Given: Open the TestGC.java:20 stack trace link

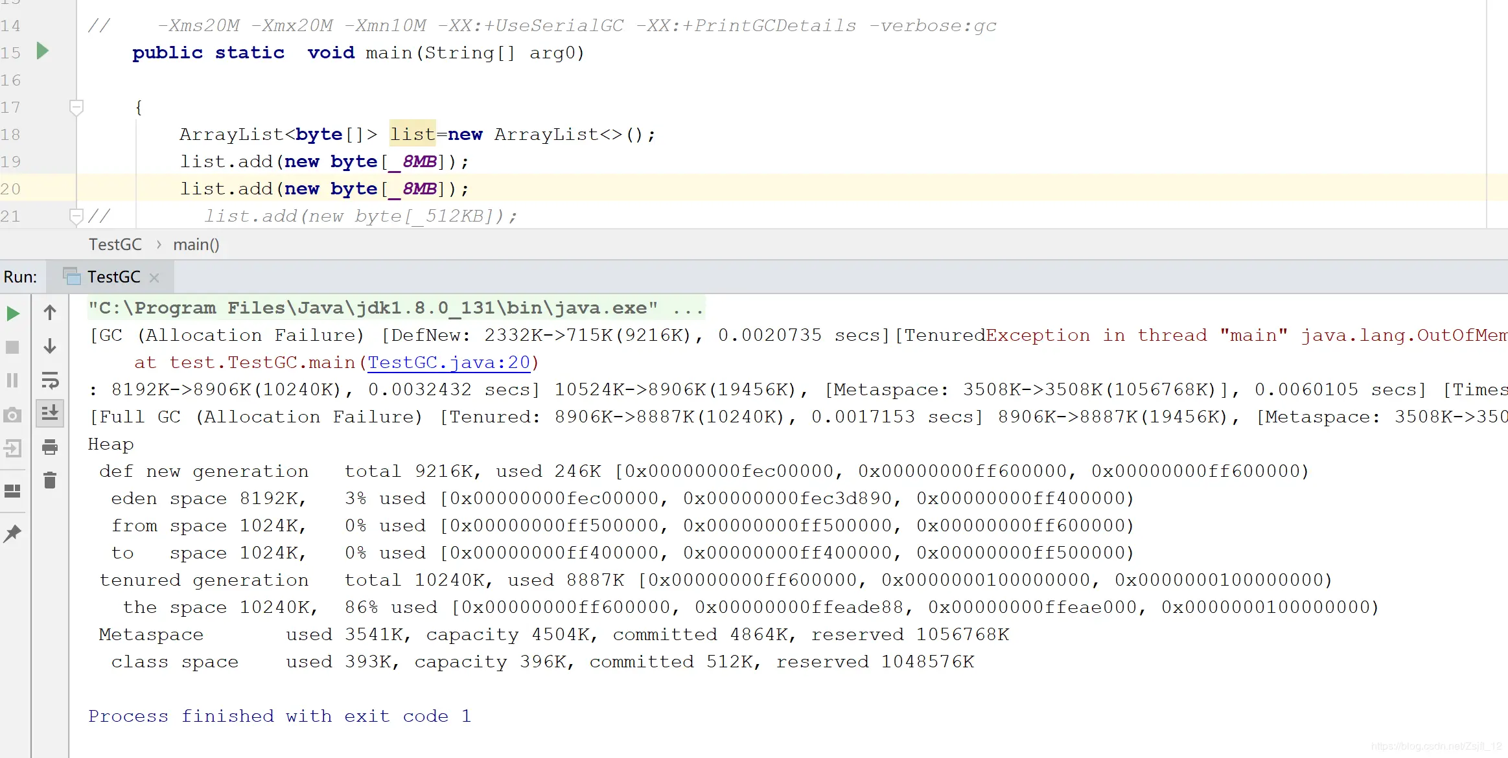Looking at the screenshot, I should 449,363.
